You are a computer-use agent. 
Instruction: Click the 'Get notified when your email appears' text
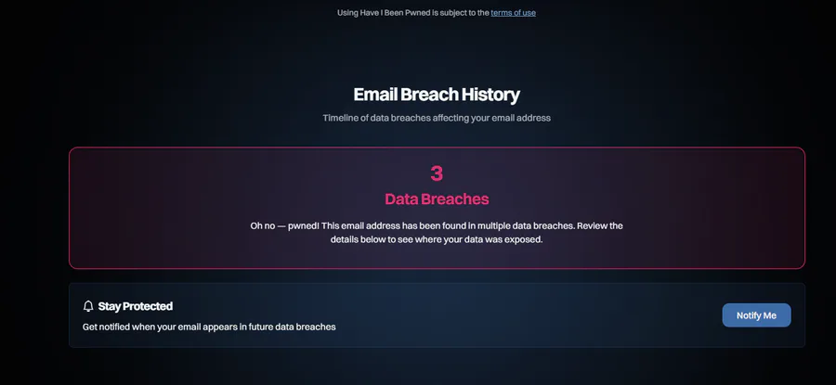(209, 327)
